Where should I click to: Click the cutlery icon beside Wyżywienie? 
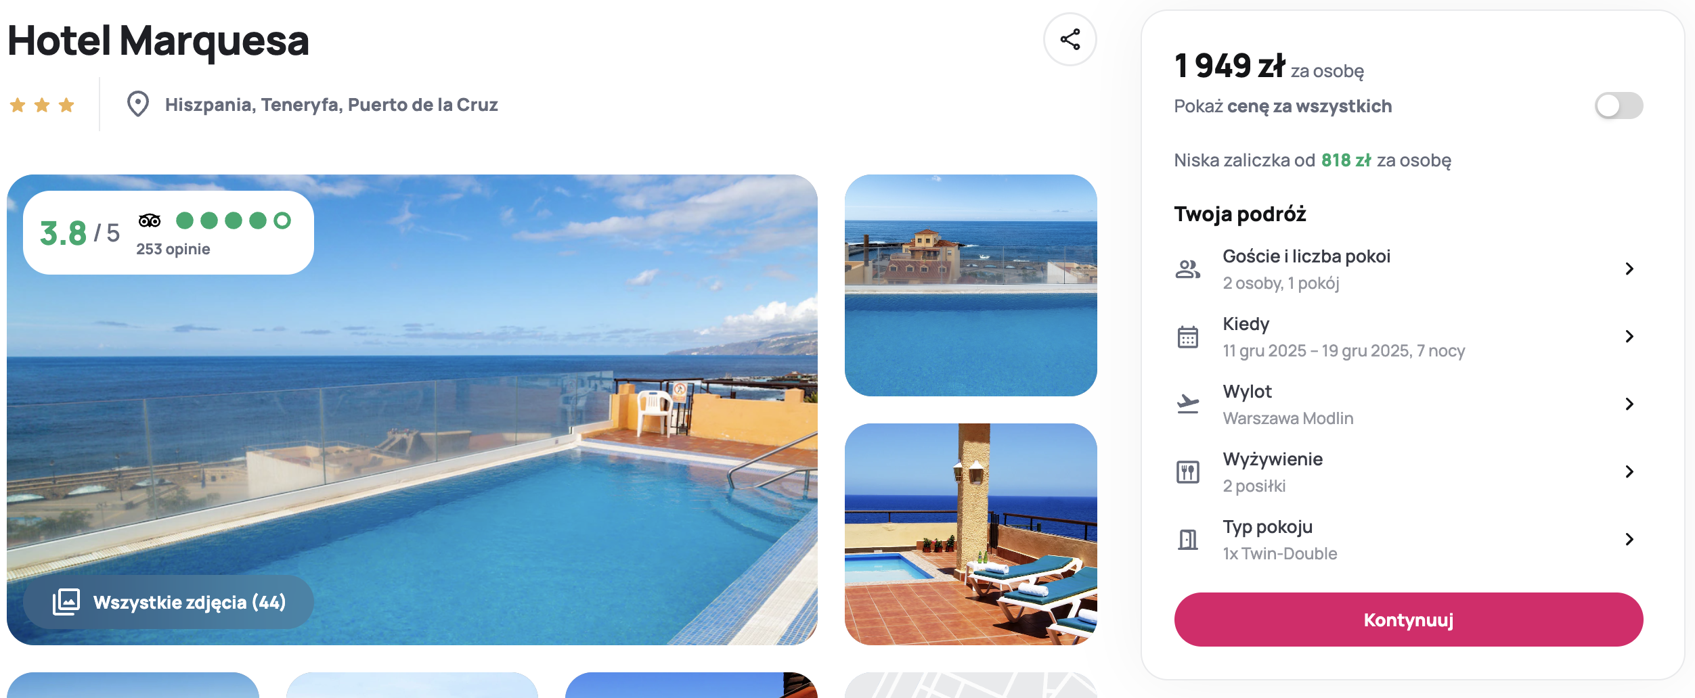click(x=1187, y=472)
